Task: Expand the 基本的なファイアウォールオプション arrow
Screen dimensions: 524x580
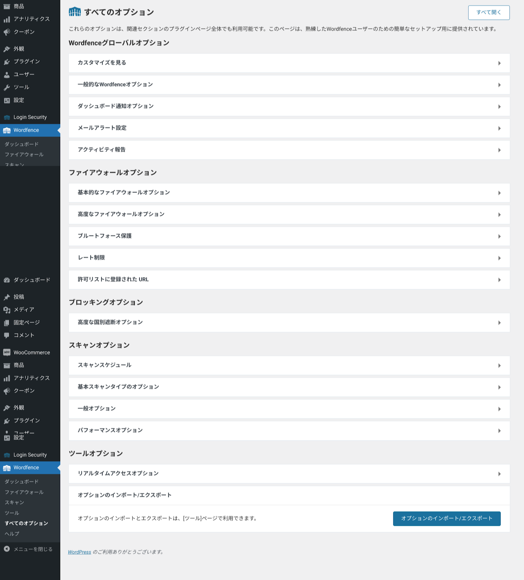Action: point(499,193)
